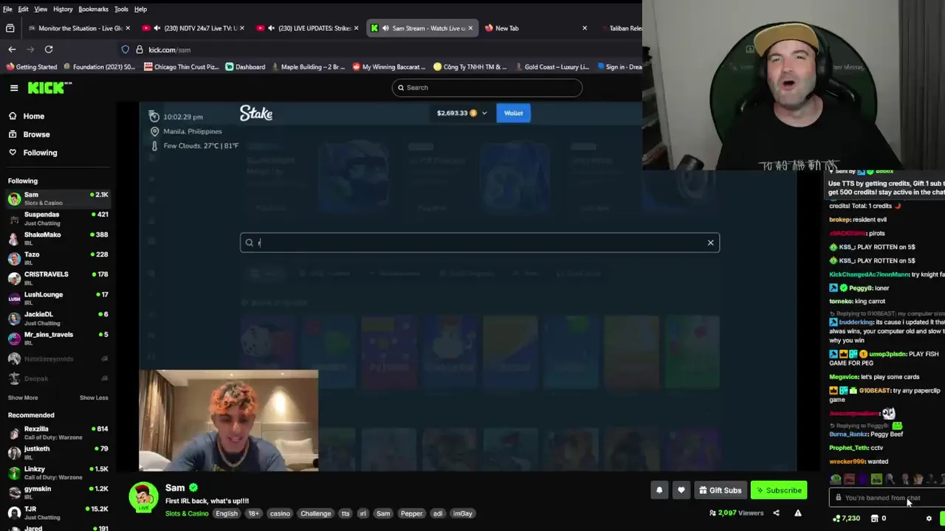Click the Kick Search field
Image resolution: width=945 pixels, height=531 pixels.
click(487, 88)
